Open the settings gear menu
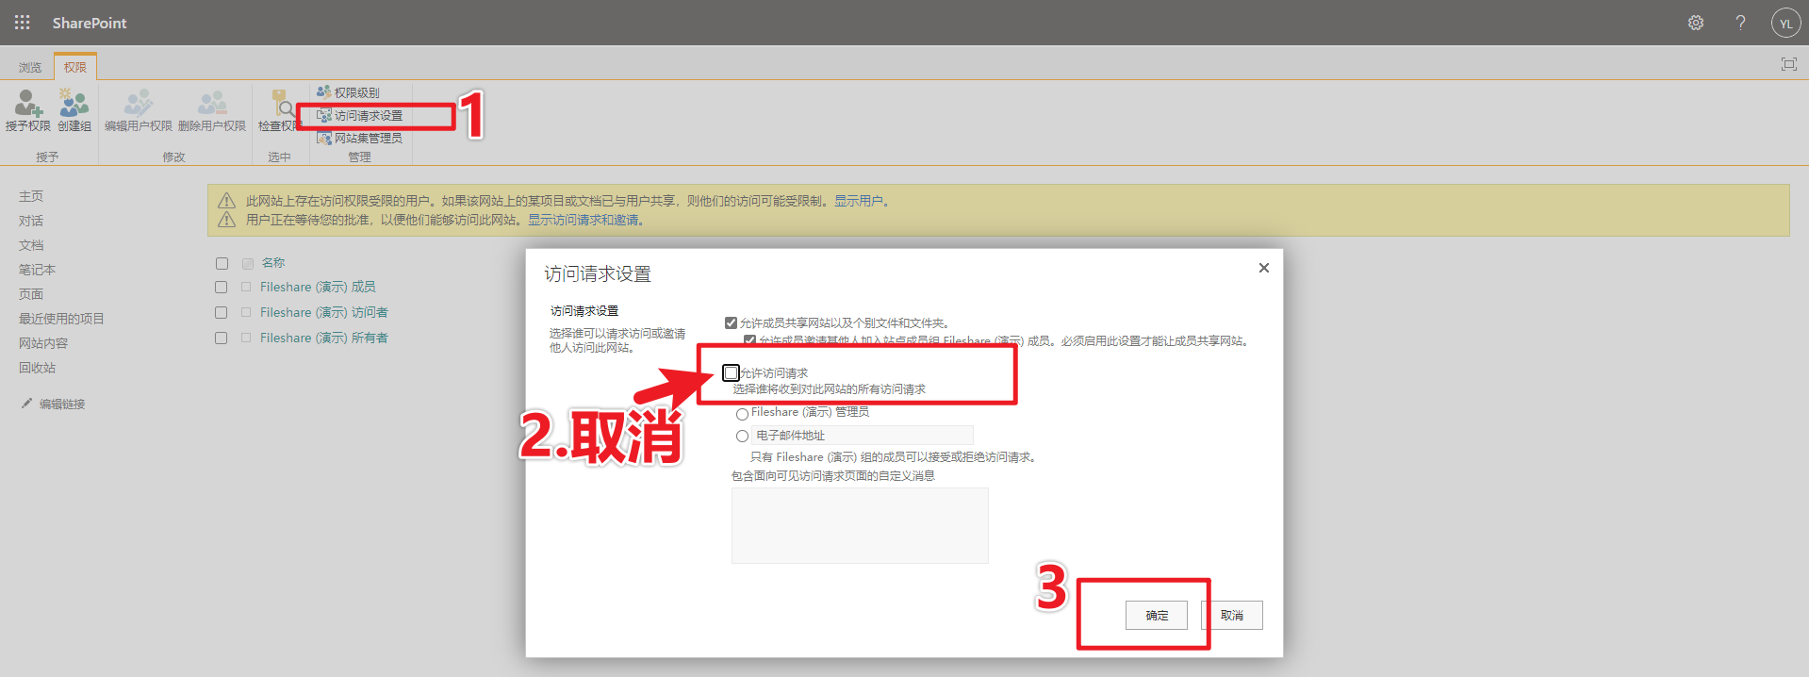This screenshot has height=677, width=1809. pyautogui.click(x=1695, y=23)
